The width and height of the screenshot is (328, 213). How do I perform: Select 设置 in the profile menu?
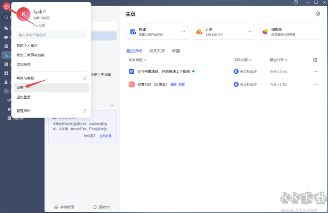20,88
